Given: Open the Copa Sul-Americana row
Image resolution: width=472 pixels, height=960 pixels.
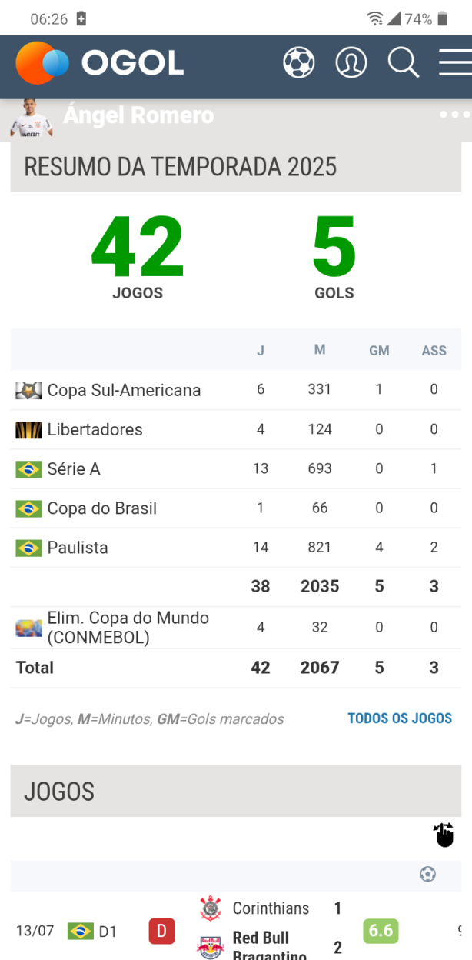Looking at the screenshot, I should coord(124,390).
